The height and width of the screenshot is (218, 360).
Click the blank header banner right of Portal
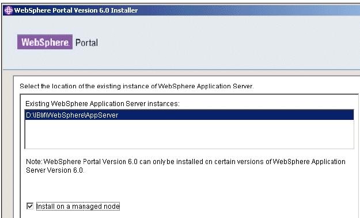point(230,42)
